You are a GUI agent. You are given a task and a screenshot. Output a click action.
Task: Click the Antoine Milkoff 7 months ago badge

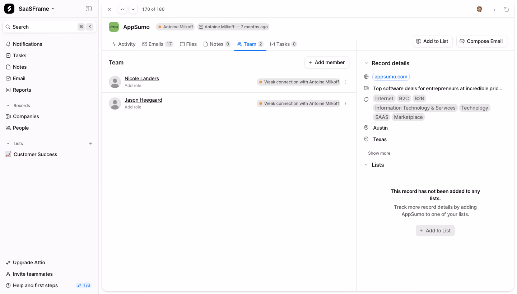233,27
